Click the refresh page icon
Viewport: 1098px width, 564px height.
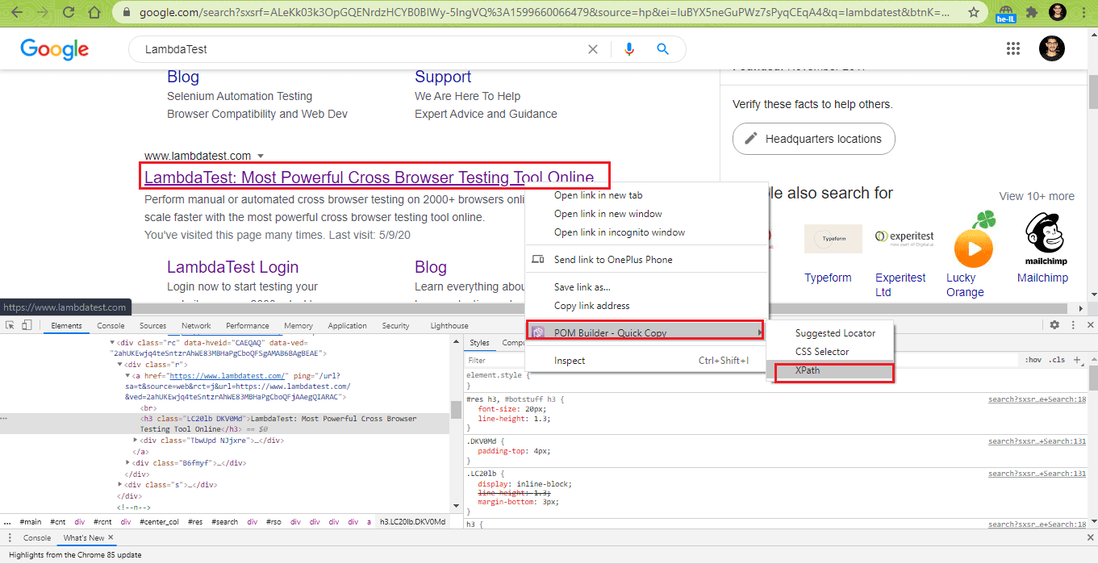68,13
